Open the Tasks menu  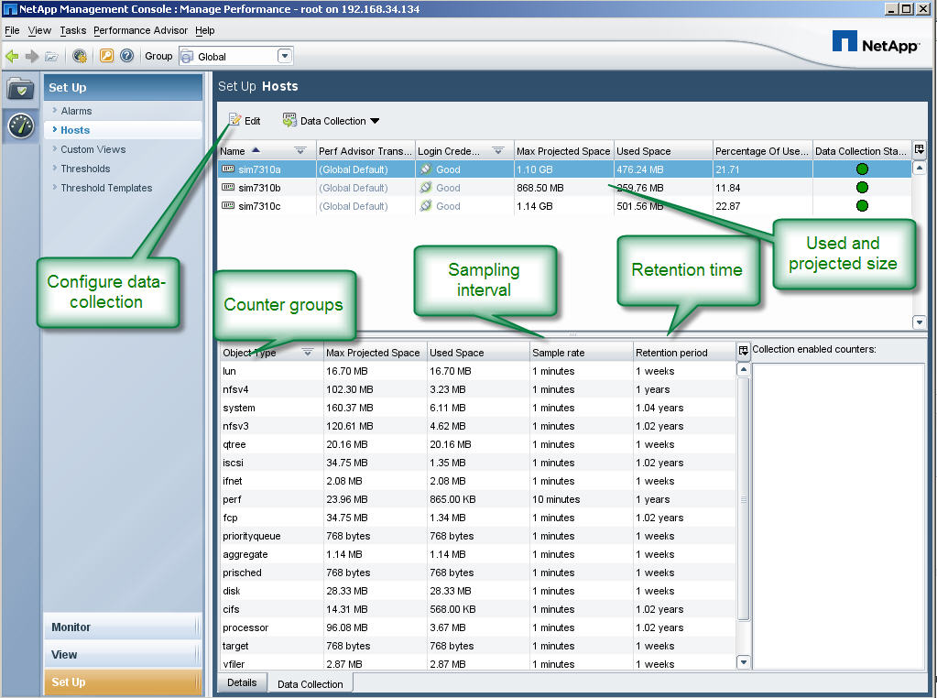[72, 30]
